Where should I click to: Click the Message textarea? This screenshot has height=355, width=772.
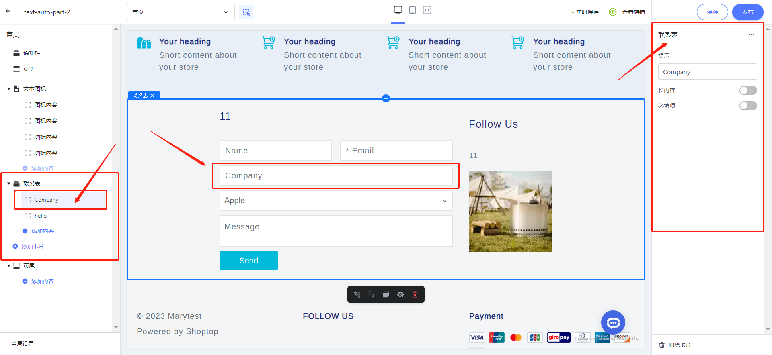336,231
